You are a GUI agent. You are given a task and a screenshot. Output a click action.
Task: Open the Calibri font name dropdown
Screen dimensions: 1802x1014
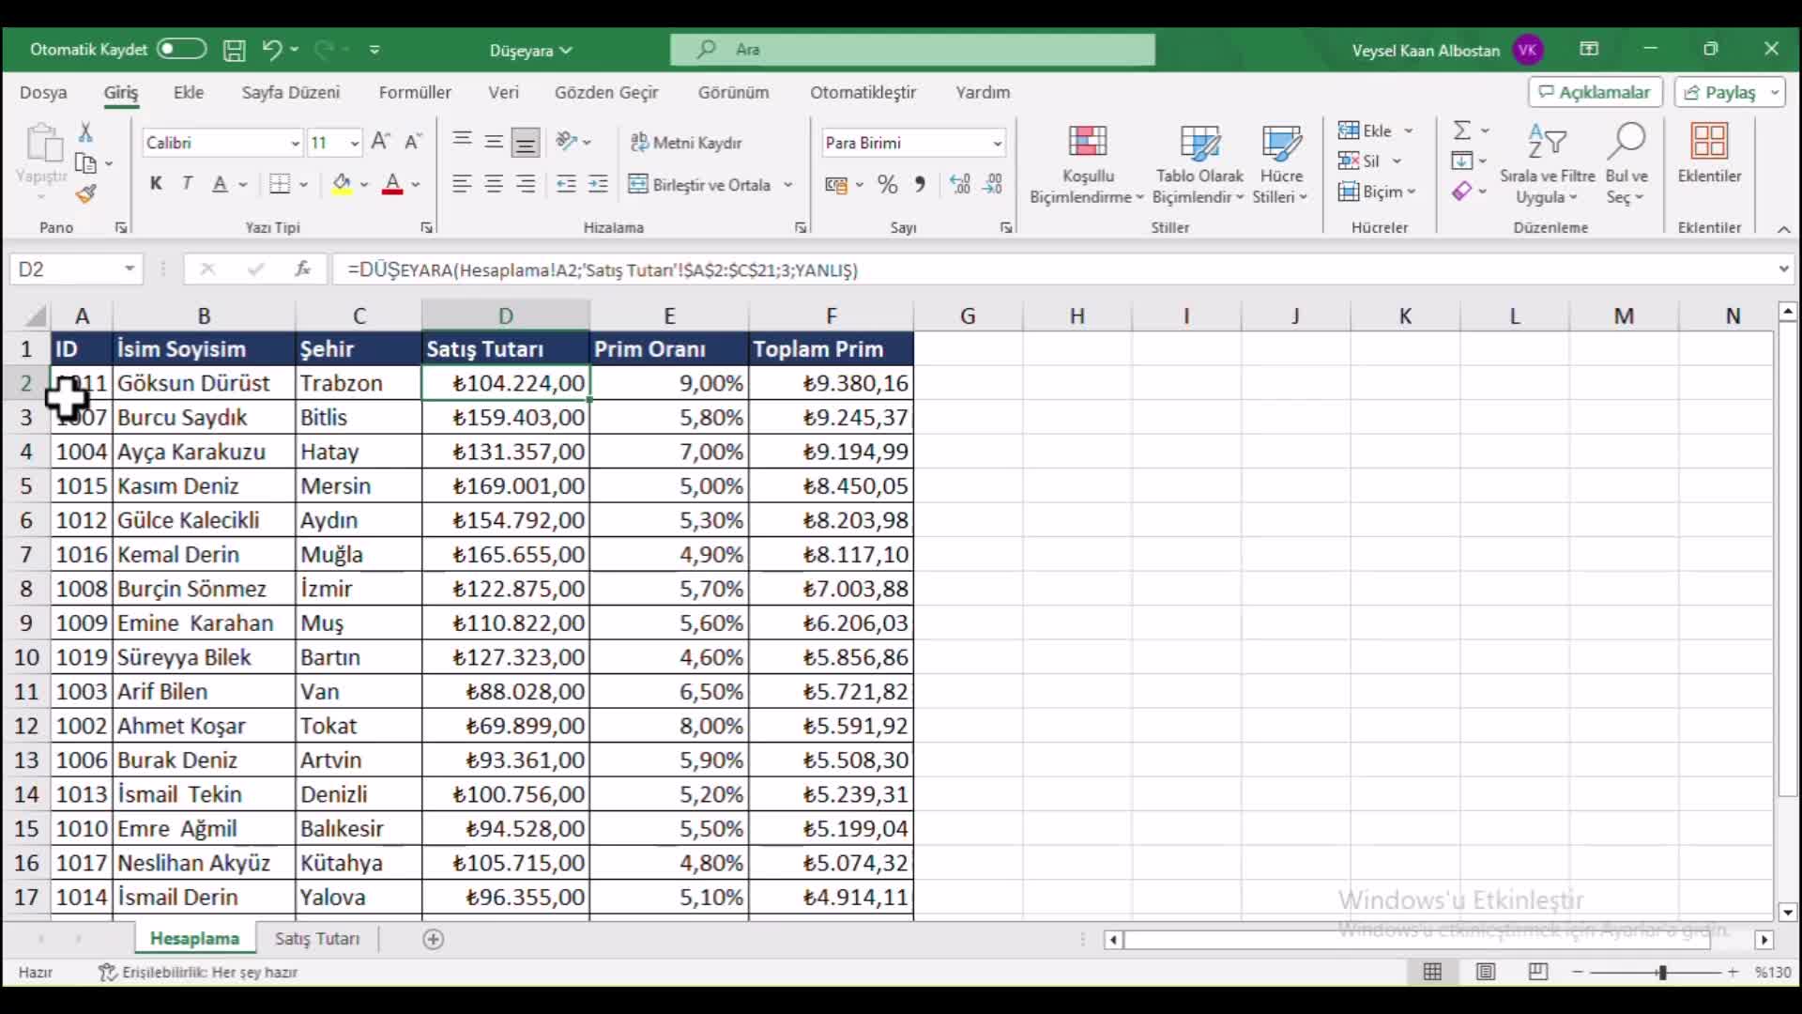point(295,144)
